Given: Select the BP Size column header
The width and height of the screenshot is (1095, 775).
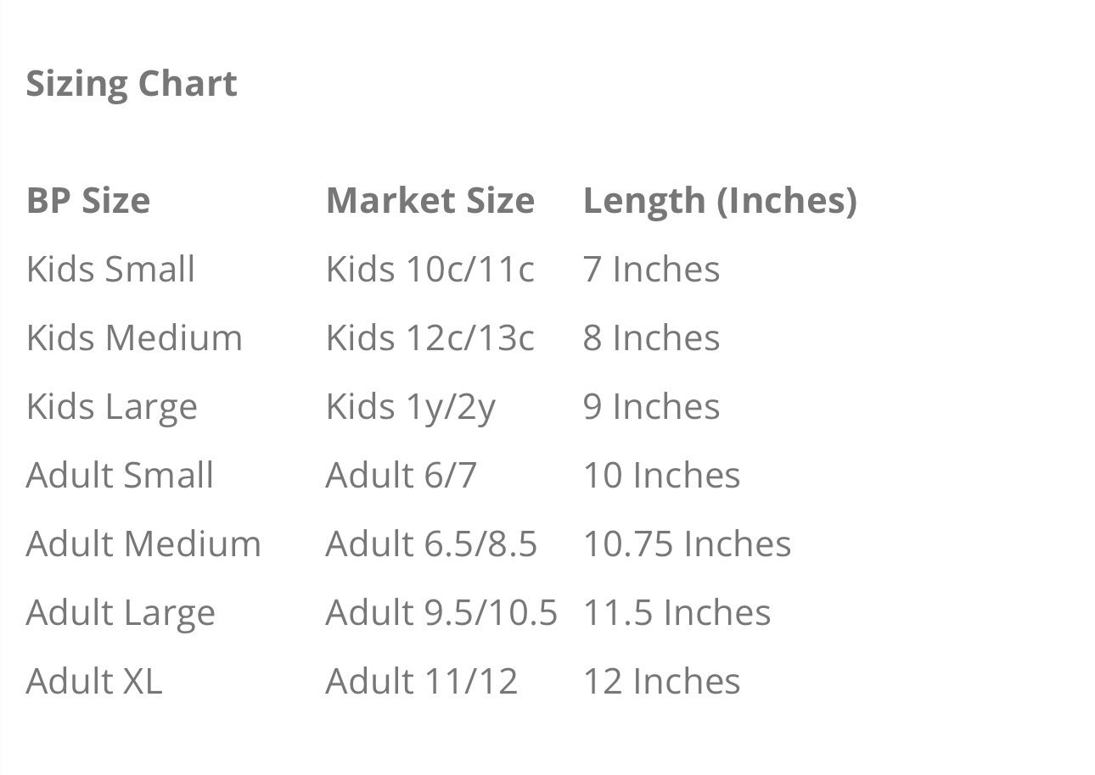Looking at the screenshot, I should [x=88, y=200].
